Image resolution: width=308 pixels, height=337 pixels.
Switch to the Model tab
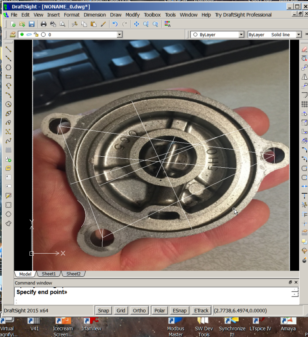pos(25,274)
